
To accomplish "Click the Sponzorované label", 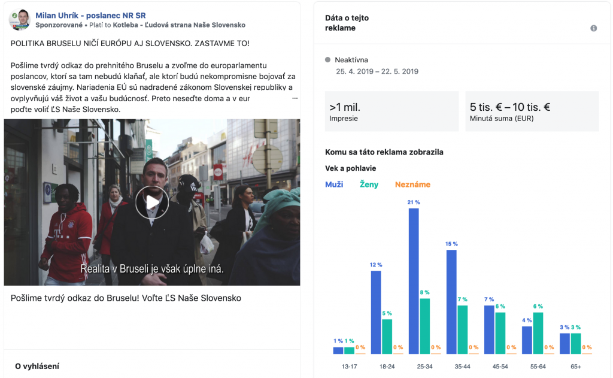I will (x=59, y=25).
